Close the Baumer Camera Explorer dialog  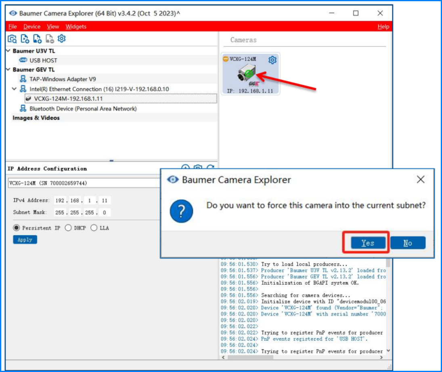tap(421, 179)
